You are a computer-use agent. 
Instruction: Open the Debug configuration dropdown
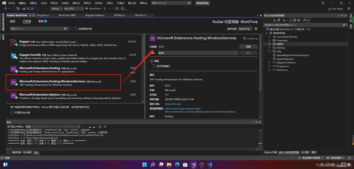[x=57, y=8]
